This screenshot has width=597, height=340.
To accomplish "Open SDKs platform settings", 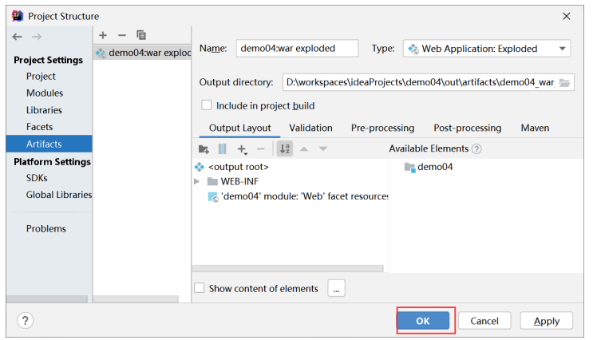I will (37, 178).
